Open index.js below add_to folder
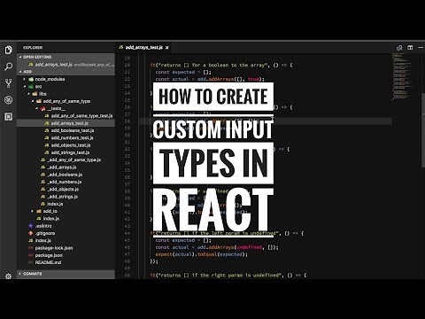The image size is (425, 319). tap(66, 219)
